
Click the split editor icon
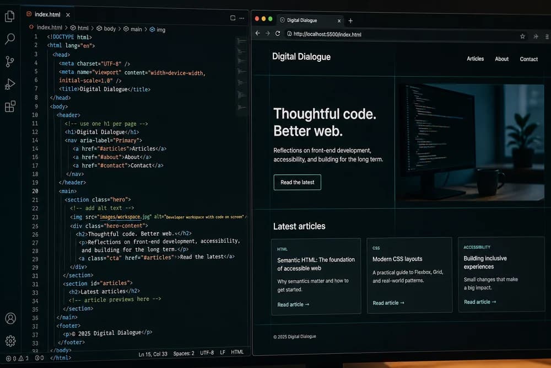233,18
